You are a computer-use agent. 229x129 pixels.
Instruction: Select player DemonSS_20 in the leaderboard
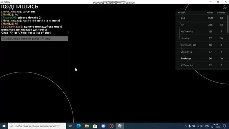point(188,45)
